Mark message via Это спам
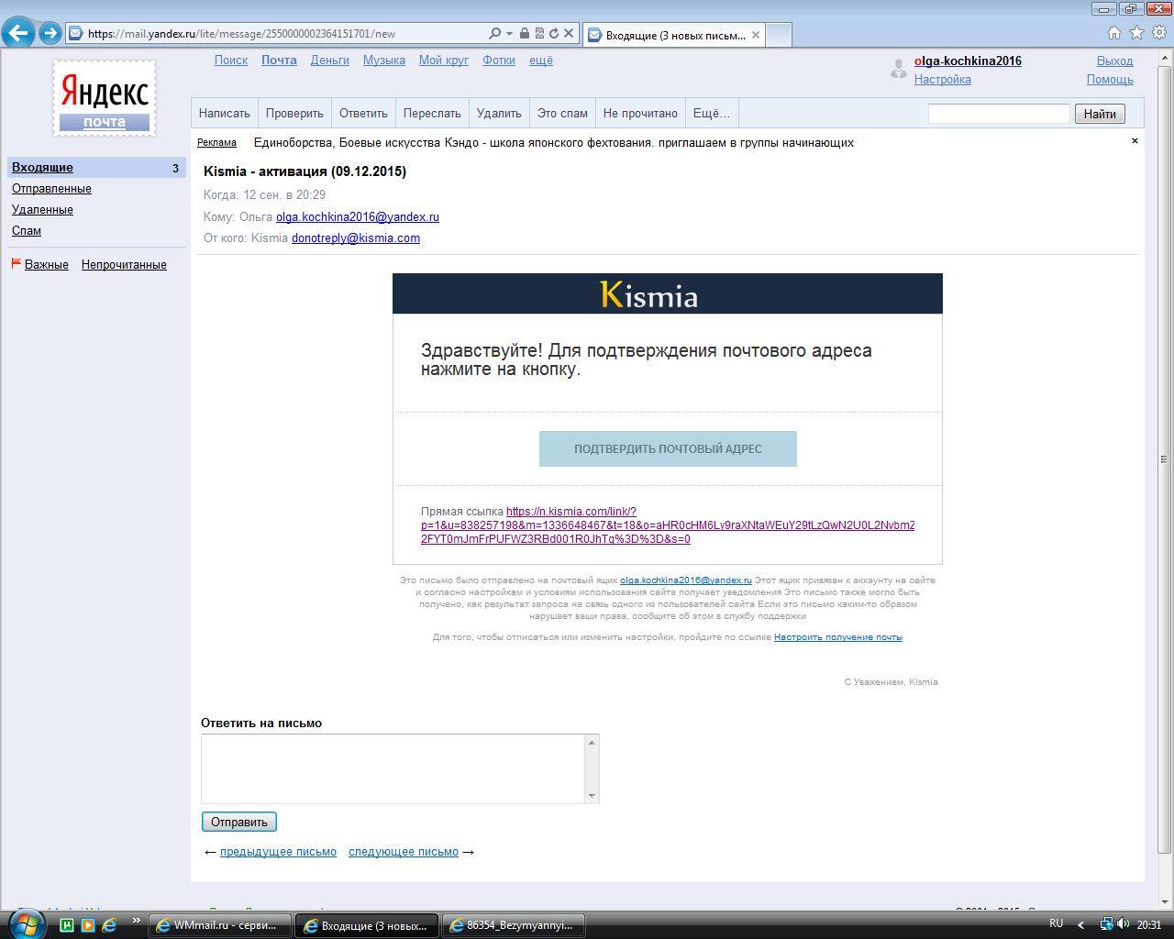Screen dimensions: 1174x939 click(562, 113)
